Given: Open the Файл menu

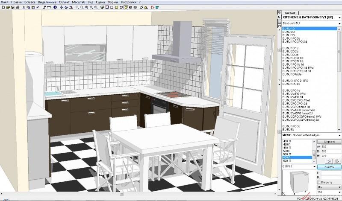Looking at the screenshot, I should [5, 2].
